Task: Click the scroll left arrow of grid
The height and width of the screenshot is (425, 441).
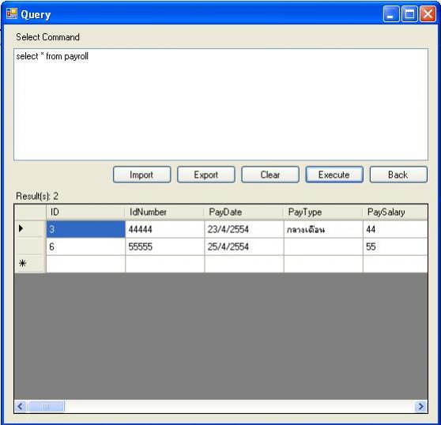Action: tap(21, 406)
